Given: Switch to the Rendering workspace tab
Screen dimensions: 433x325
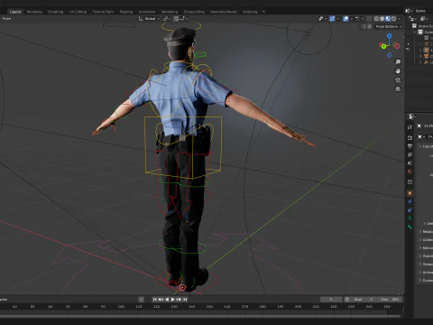Looking at the screenshot, I should (x=170, y=12).
